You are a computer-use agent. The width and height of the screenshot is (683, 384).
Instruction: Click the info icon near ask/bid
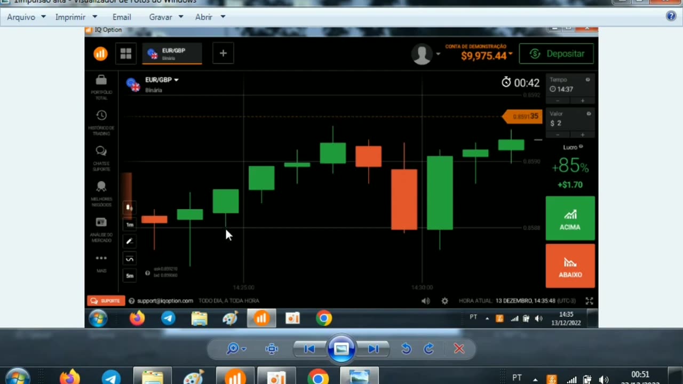click(148, 273)
